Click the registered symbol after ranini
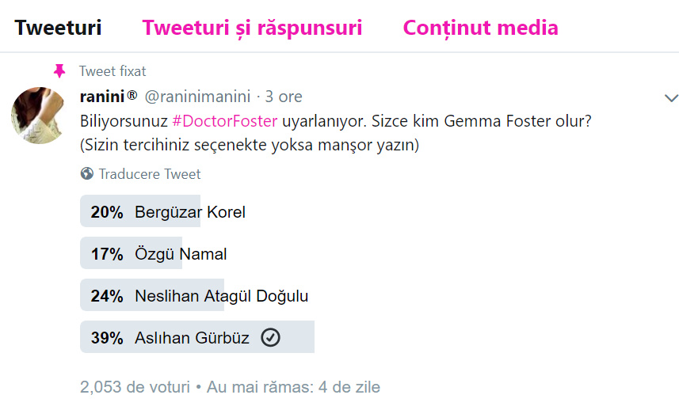 coord(132,96)
